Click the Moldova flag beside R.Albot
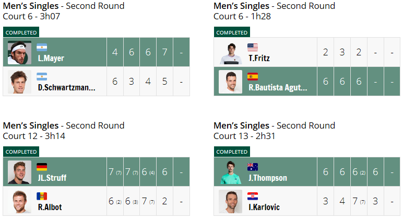The width and height of the screenshot is (403, 219). pyautogui.click(x=42, y=197)
